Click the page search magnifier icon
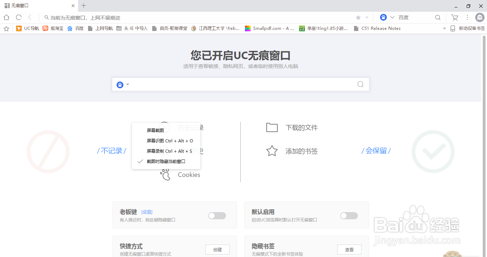Viewport: 487px width, 257px height. [x=360, y=84]
